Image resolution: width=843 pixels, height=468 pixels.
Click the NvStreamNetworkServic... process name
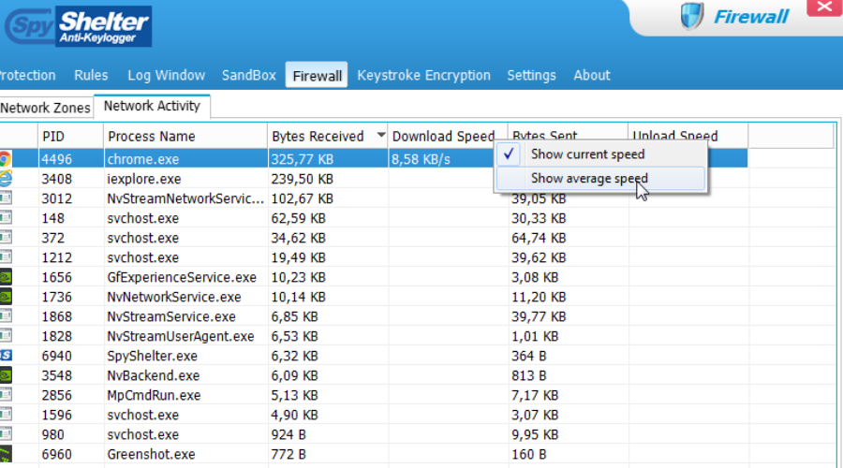(185, 198)
